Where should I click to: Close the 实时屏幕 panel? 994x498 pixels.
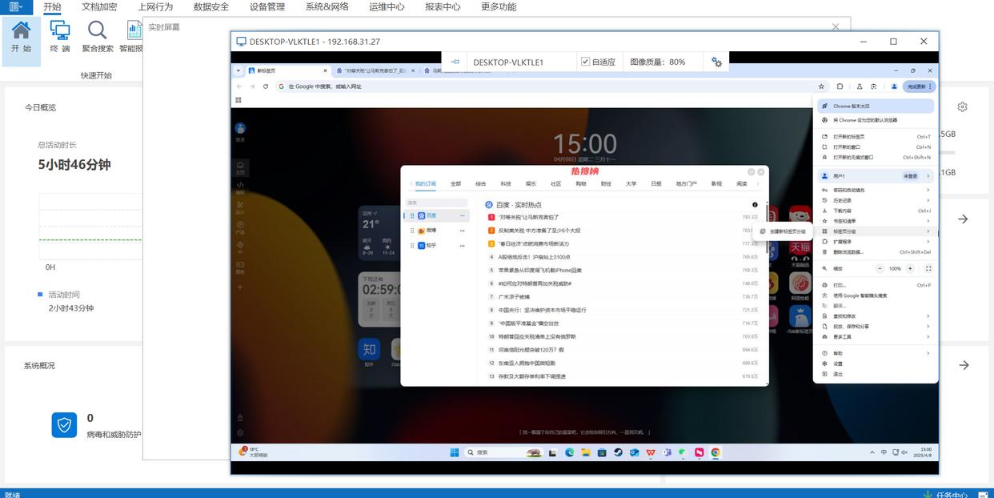tap(836, 26)
